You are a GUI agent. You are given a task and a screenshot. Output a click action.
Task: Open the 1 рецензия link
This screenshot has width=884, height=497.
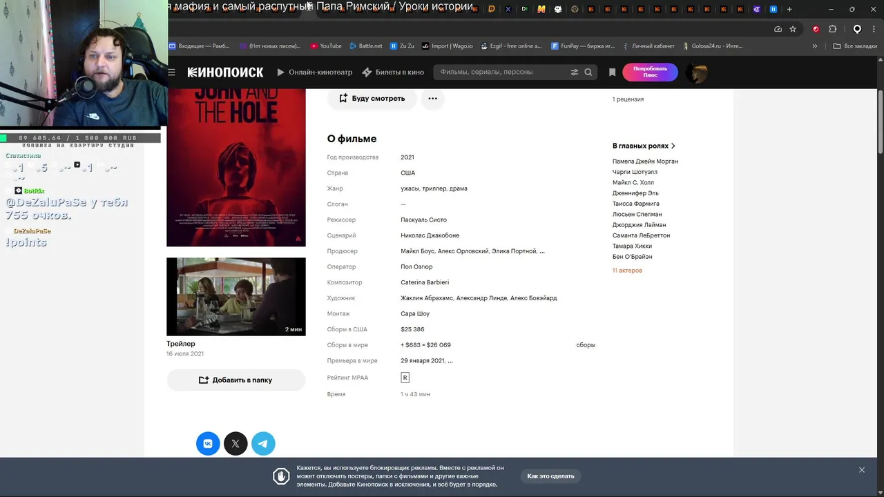click(628, 99)
